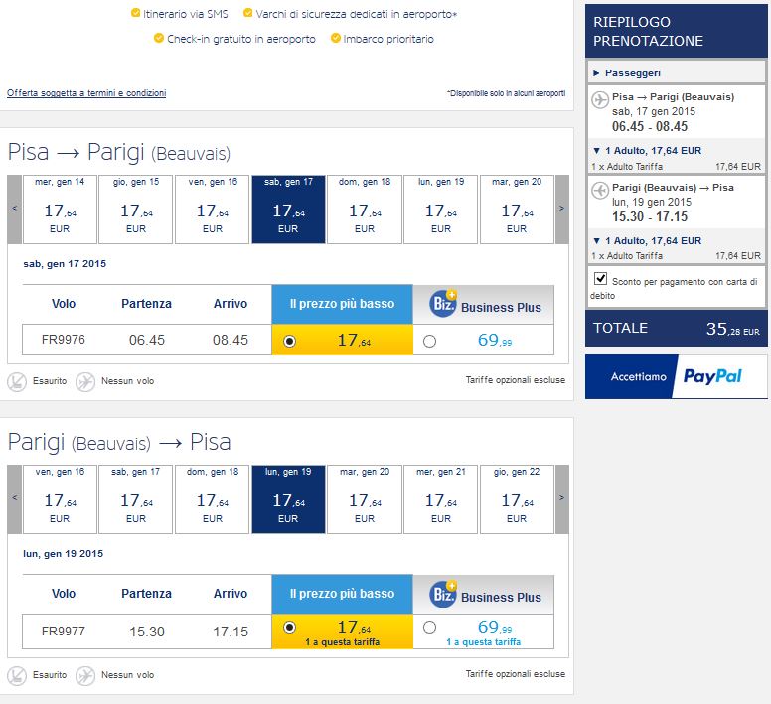This screenshot has width=771, height=704.
Task: Select the 17,64 lowest fare for FR9976
Action: tap(289, 341)
